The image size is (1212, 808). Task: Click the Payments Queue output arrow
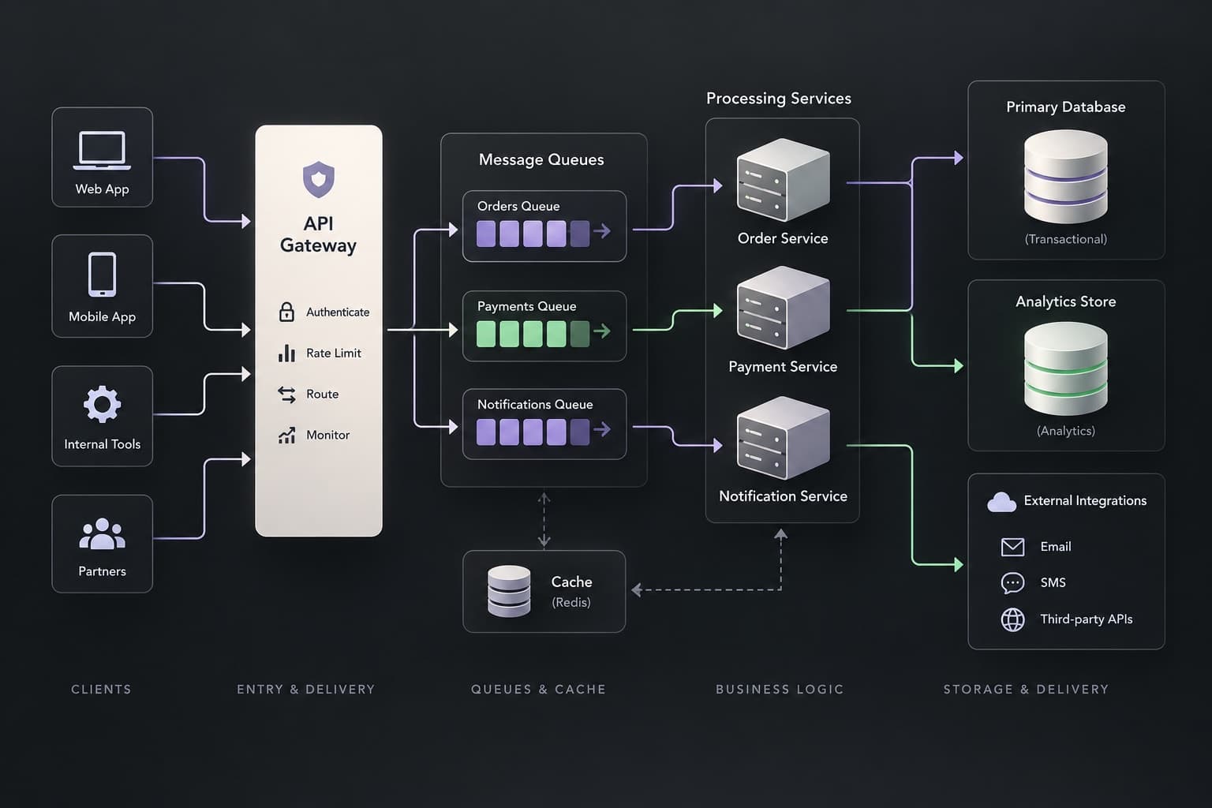point(602,331)
